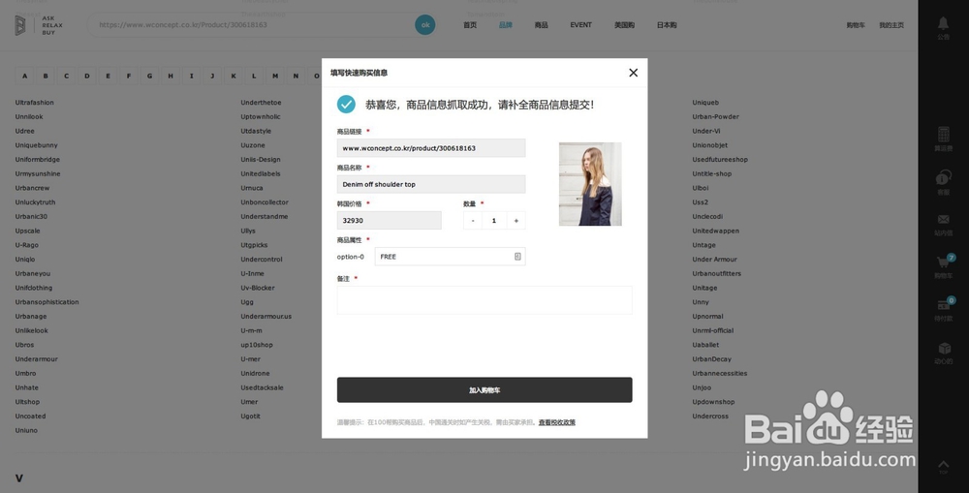969x493 pixels.
Task: Open the Undercross brand link
Action: click(710, 416)
